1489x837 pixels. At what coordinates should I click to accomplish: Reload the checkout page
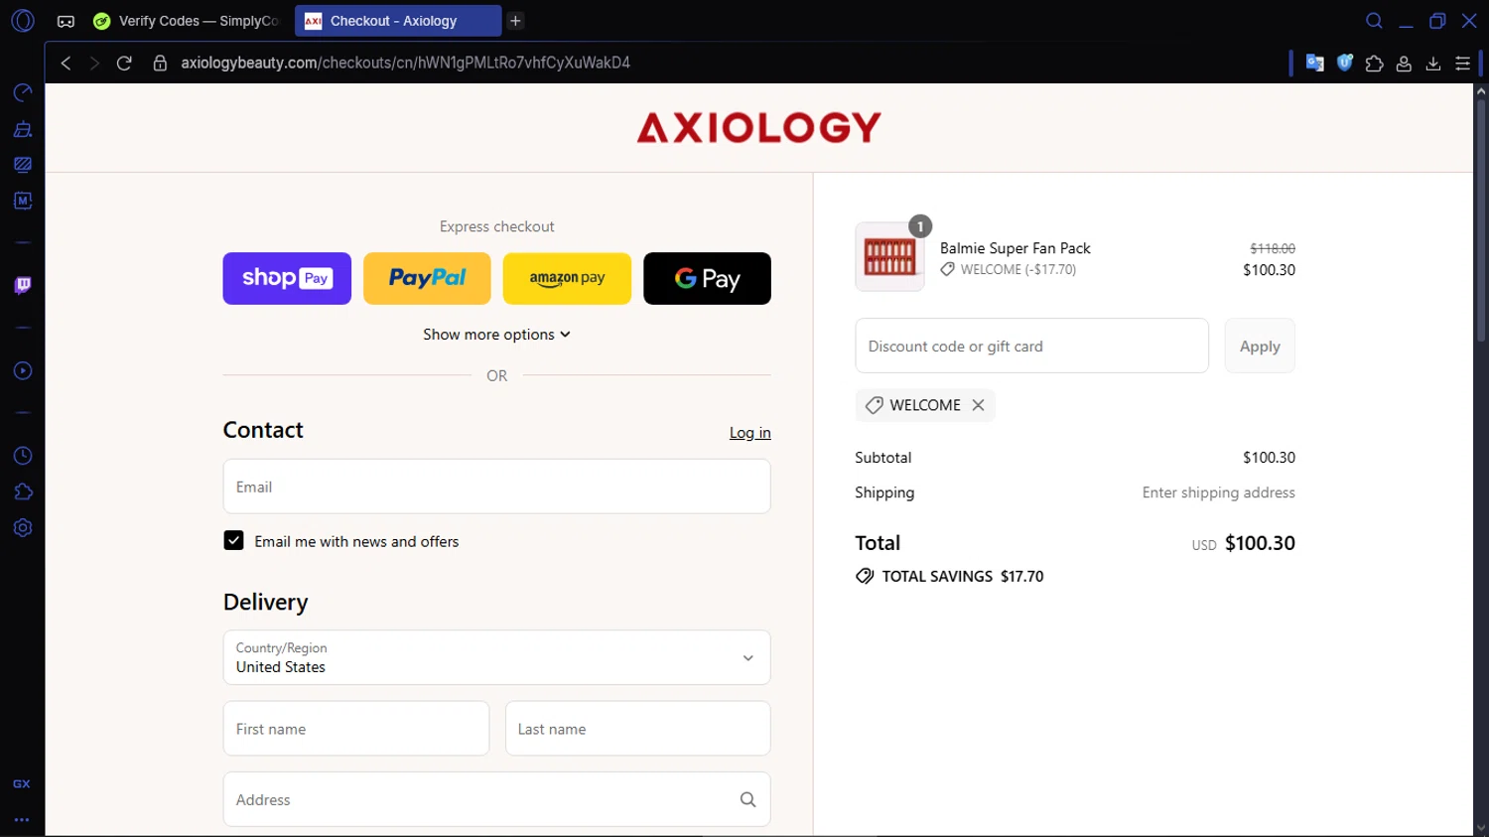tap(124, 63)
